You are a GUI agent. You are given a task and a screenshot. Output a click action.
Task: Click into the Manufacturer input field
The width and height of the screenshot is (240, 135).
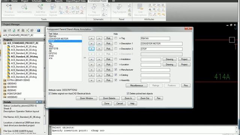155,70
